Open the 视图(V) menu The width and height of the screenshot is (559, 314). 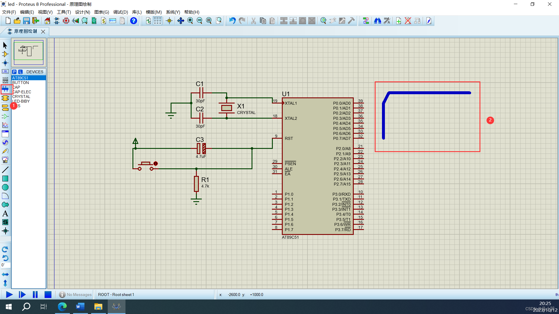click(45, 12)
